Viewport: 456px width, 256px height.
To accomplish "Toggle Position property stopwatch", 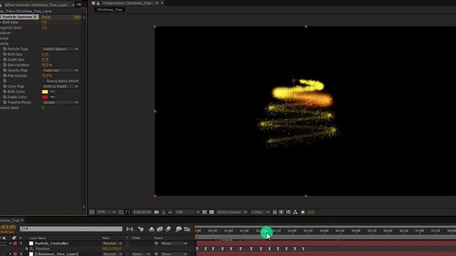I will 26,249.
